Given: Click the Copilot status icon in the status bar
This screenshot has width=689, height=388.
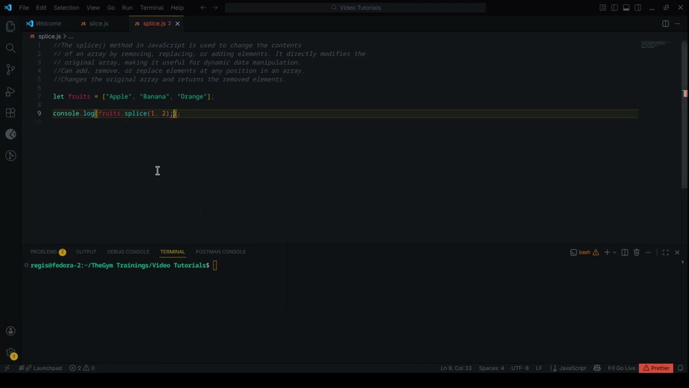Looking at the screenshot, I should coord(597,368).
